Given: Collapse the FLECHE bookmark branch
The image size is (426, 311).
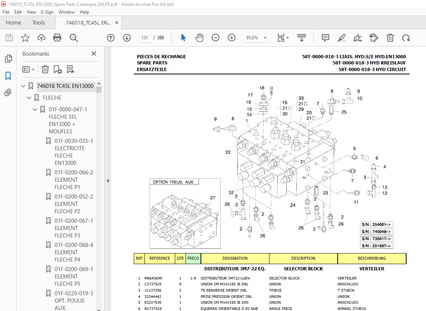Looking at the screenshot, I should (x=29, y=98).
